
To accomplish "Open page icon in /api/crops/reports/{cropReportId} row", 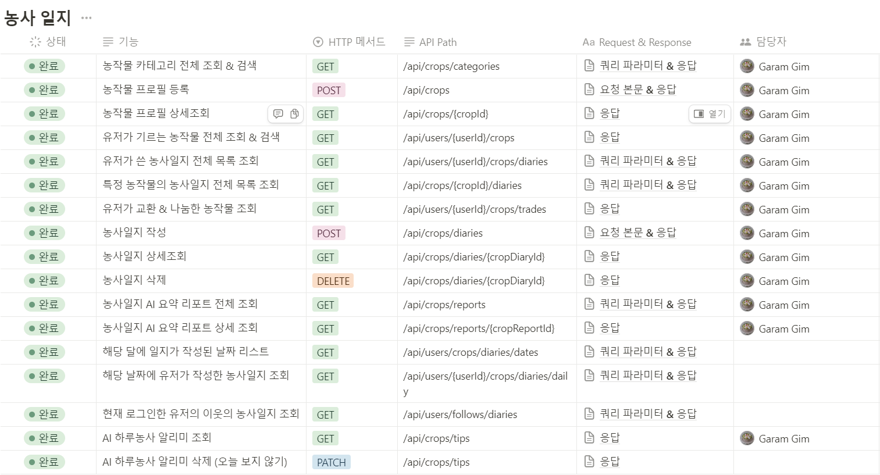I will [x=589, y=328].
